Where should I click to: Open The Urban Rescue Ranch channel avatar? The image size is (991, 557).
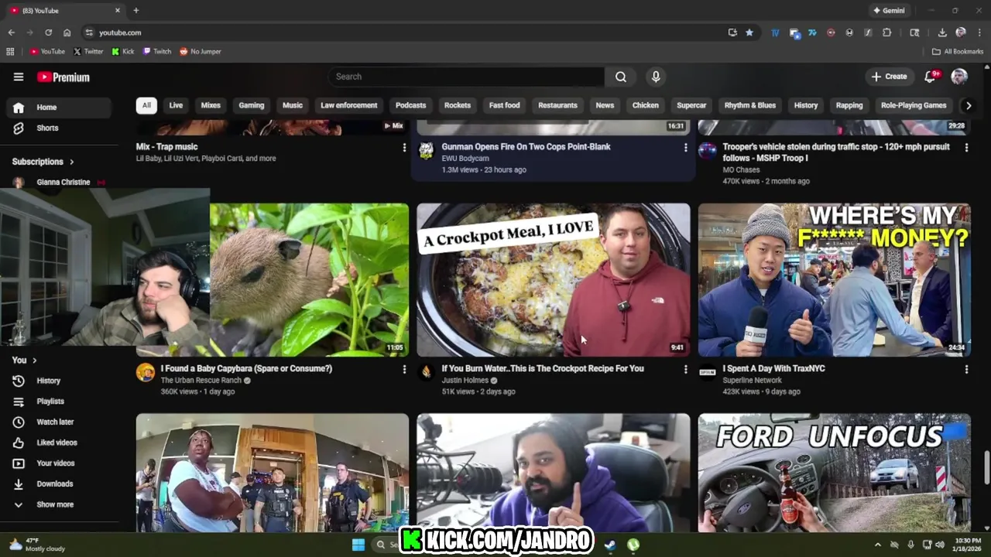[x=146, y=373]
